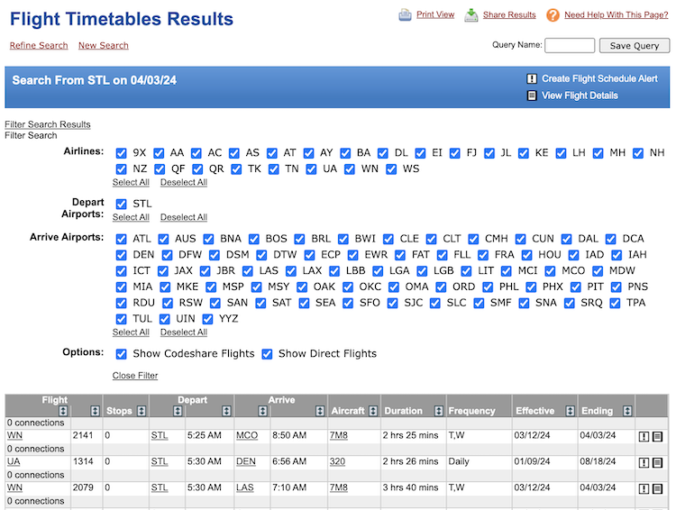The width and height of the screenshot is (676, 510).
Task: Click the alert icon next to Create Flight Schedule Alert
Action: 532,79
